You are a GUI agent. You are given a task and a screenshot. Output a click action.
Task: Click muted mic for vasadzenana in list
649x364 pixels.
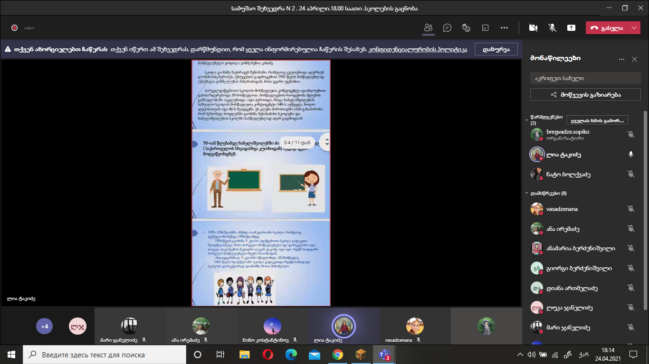pos(631,209)
